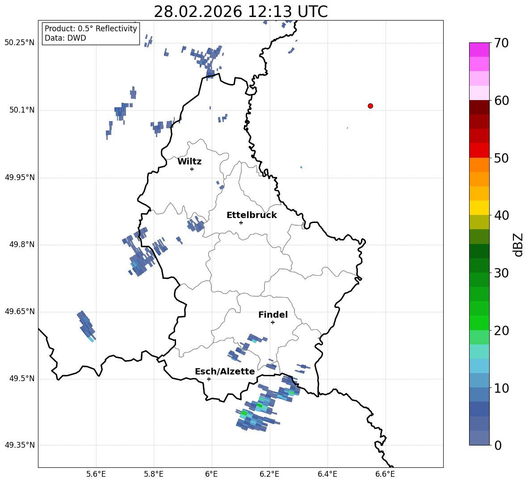Select the Wiltz city label
Screen dimensions: 529x483
coord(189,162)
